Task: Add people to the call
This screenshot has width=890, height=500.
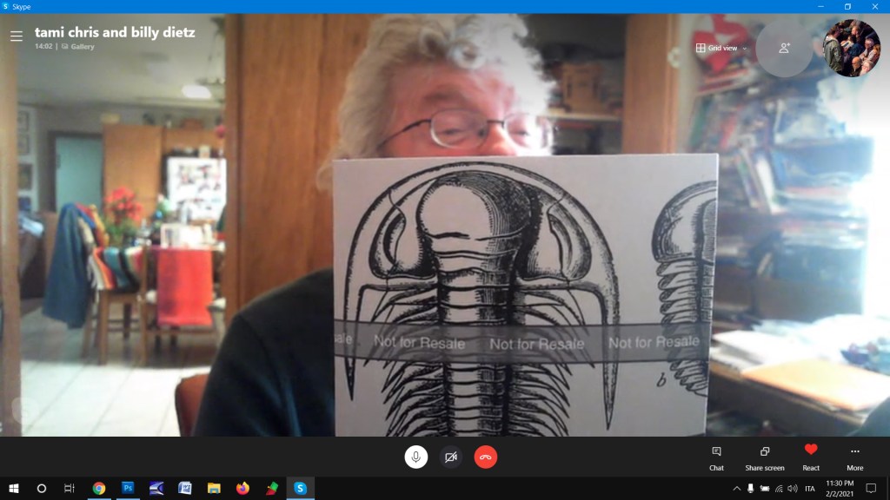Action: 784,49
